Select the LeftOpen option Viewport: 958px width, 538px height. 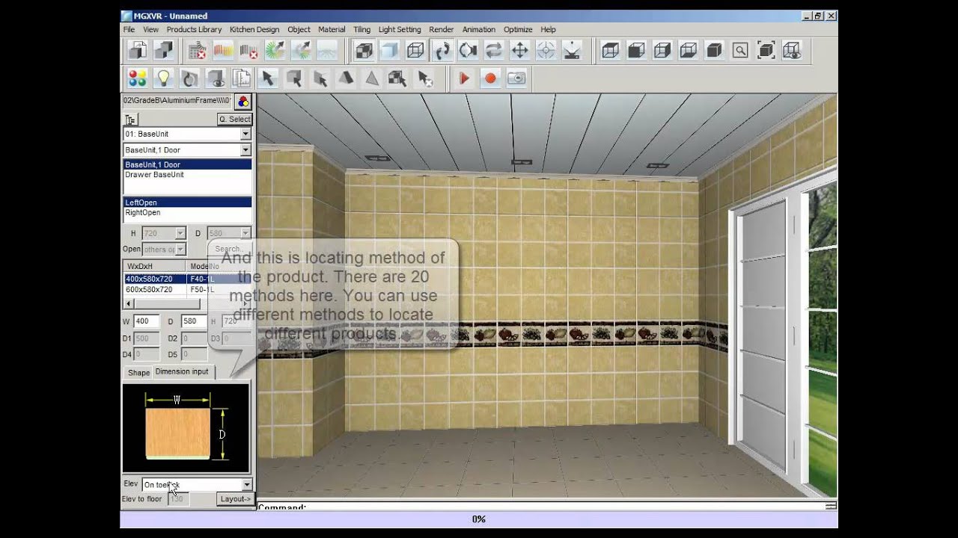(x=187, y=202)
